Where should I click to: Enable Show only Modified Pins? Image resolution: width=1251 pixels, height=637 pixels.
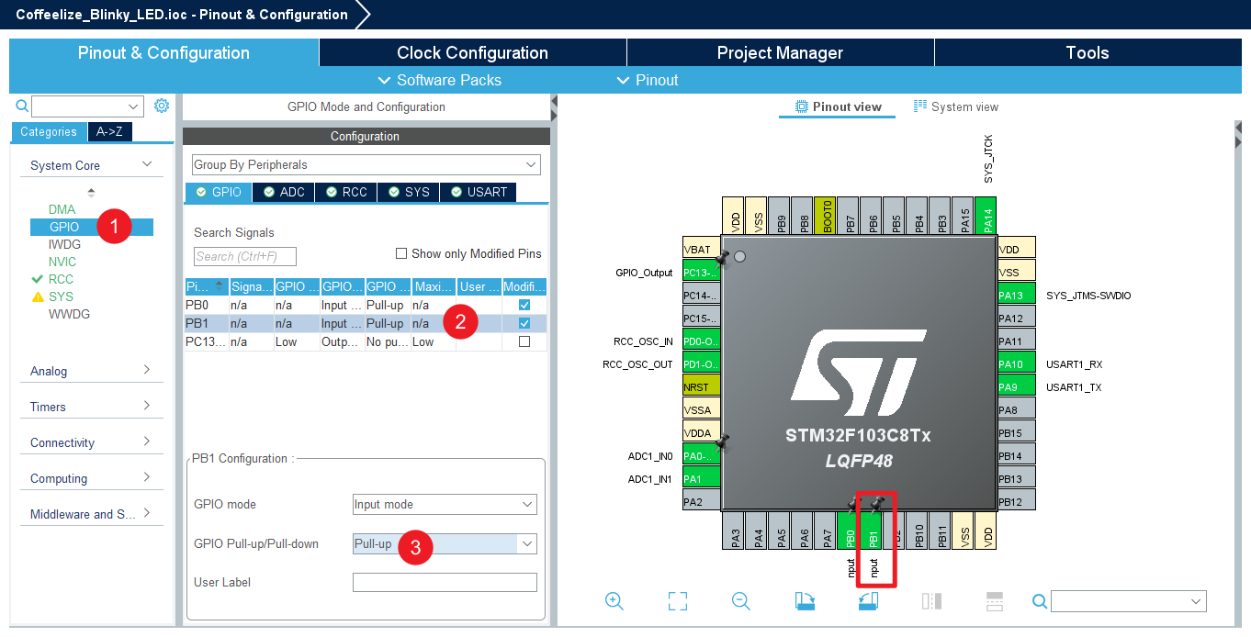pyautogui.click(x=401, y=253)
